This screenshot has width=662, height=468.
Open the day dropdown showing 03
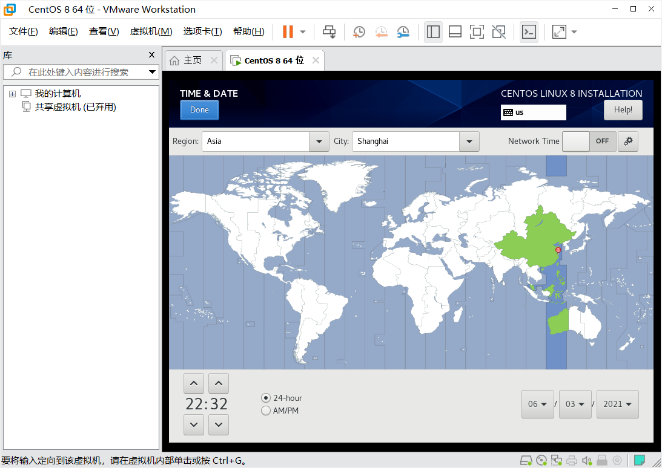(x=575, y=405)
